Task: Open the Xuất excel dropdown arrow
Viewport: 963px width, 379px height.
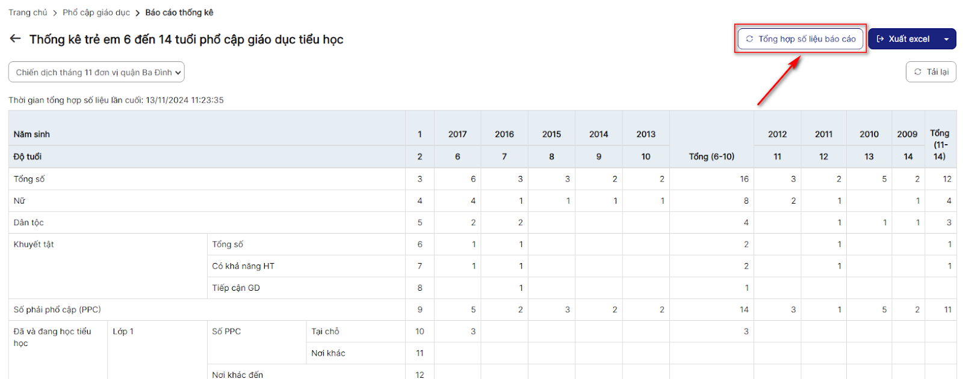Action: 947,39
